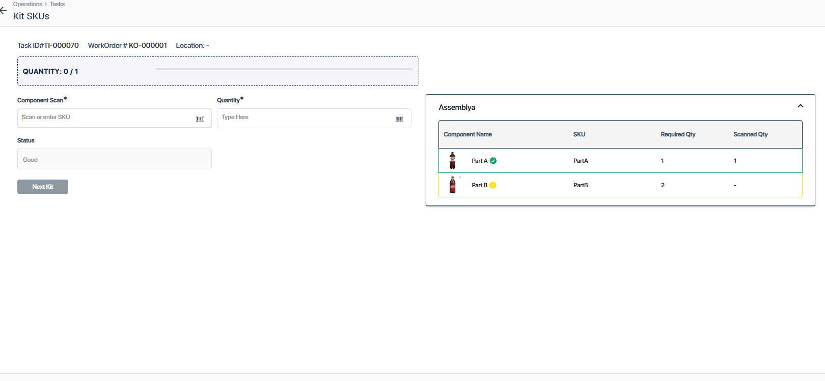Click the Part B component name
This screenshot has height=381, width=825.
coord(479,185)
